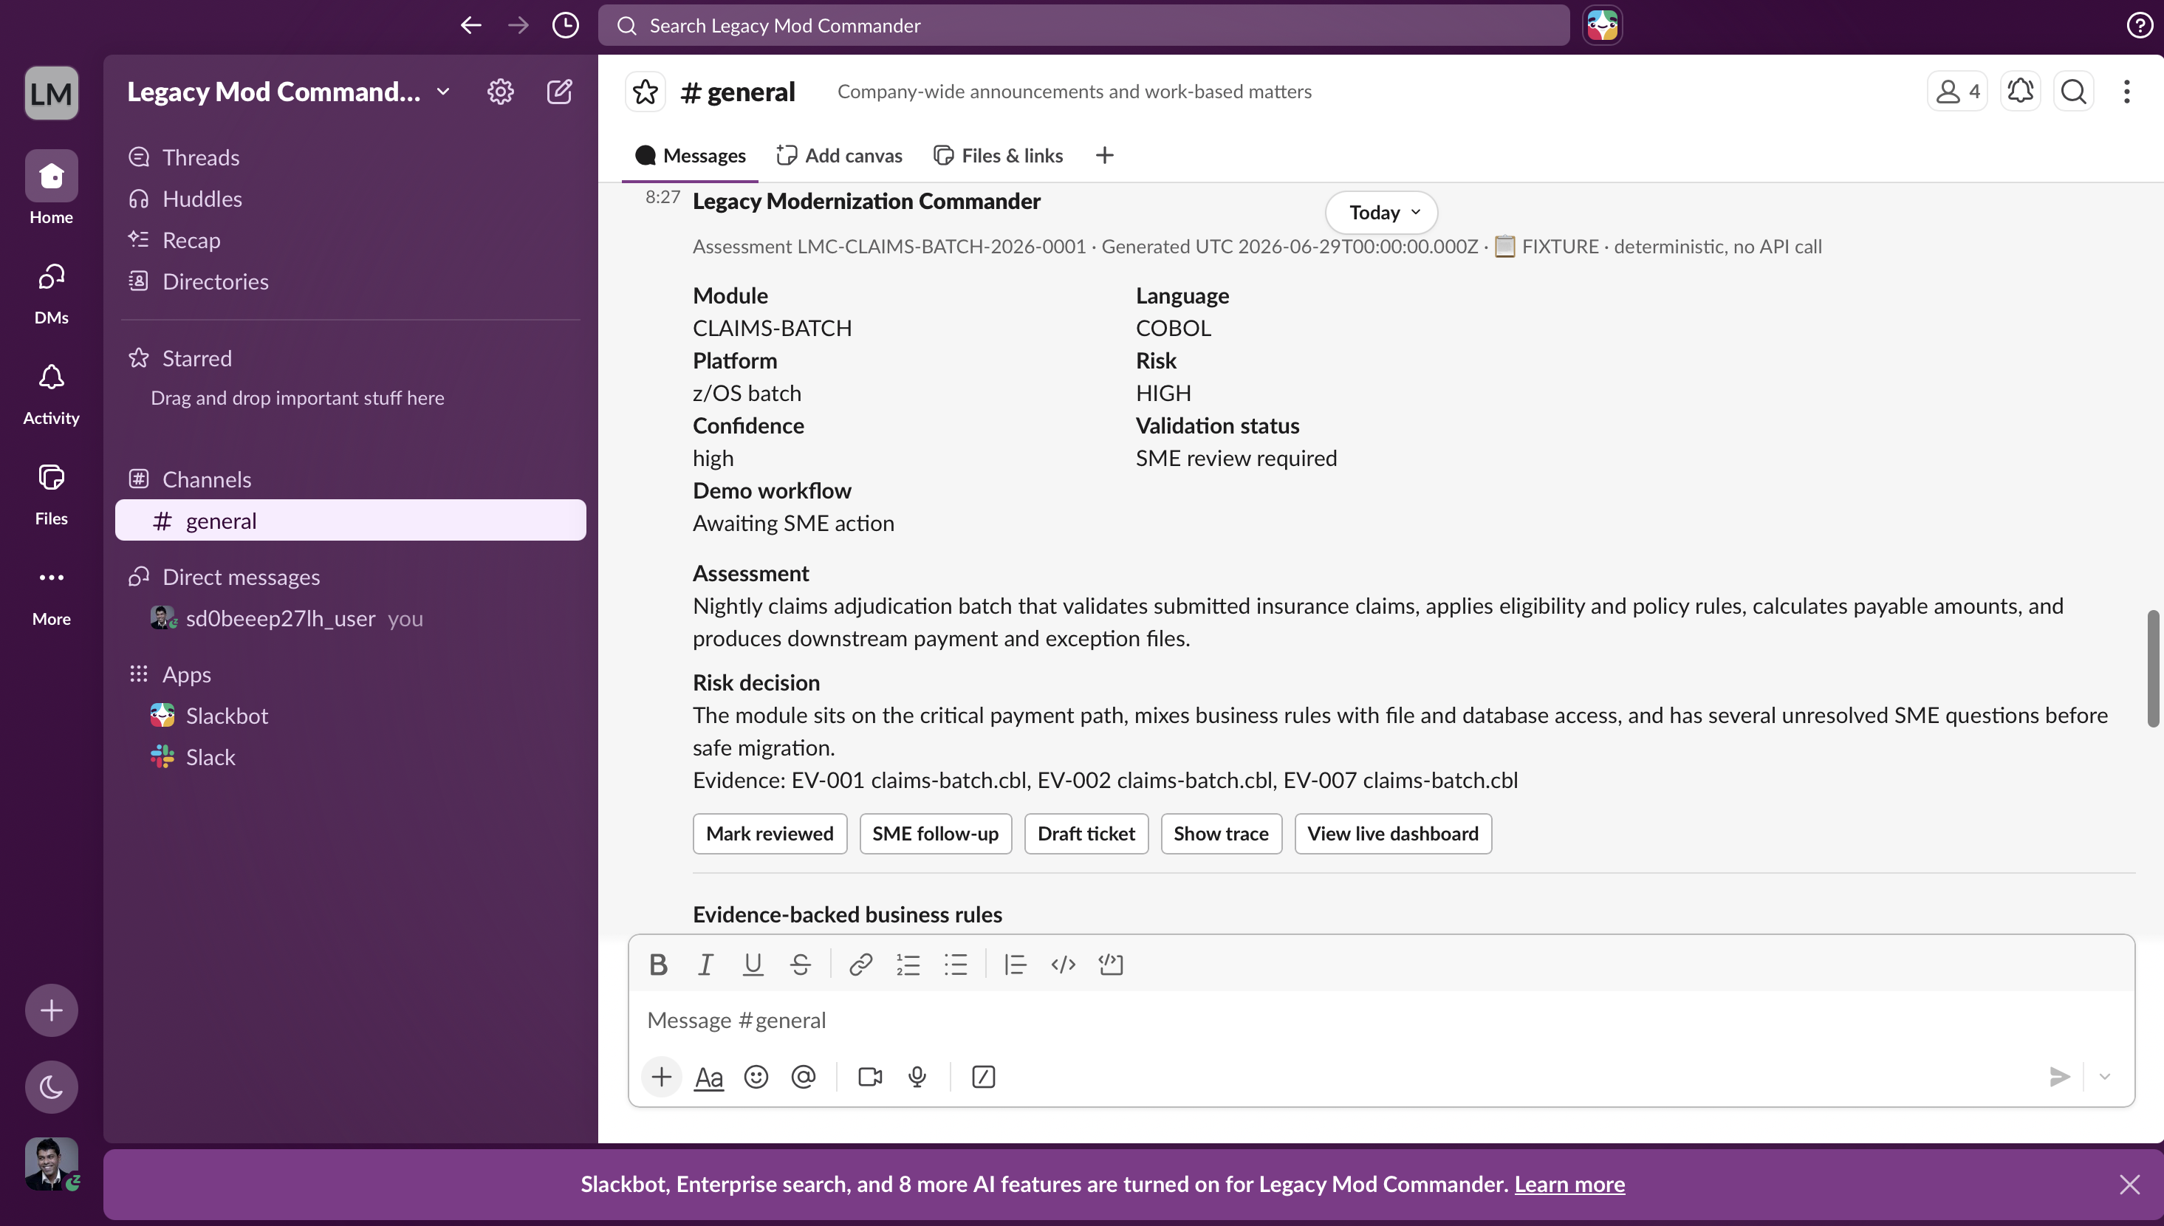Screen dimensions: 2164x1226
Task: Insert a code block
Action: [1111, 964]
